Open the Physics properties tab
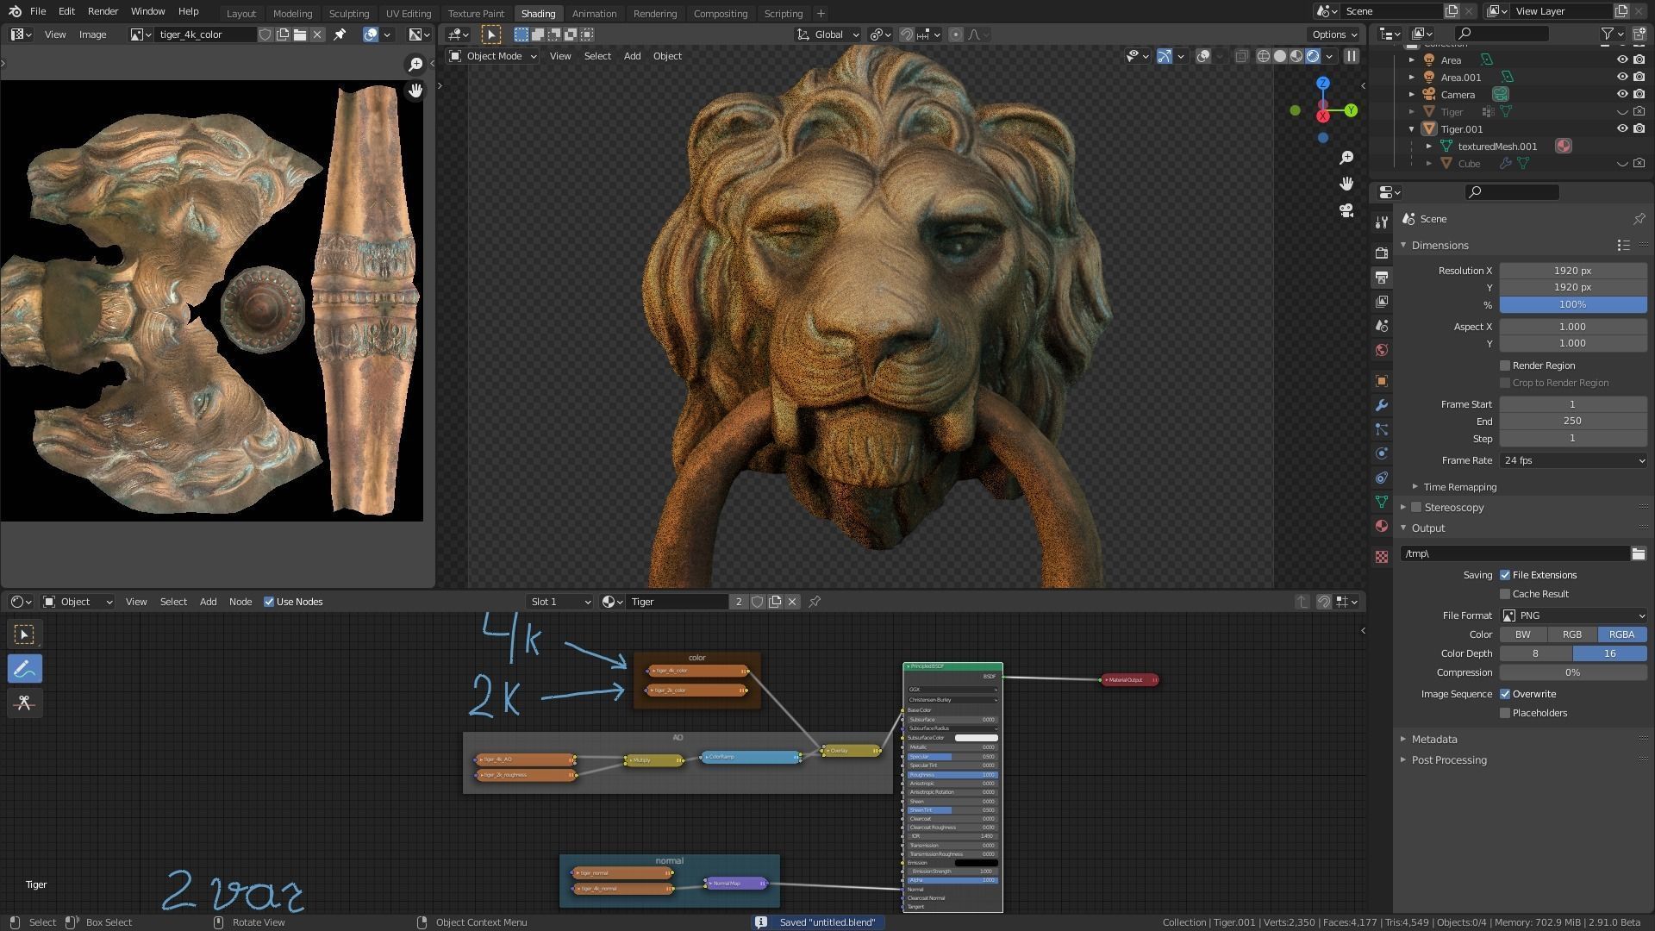Image resolution: width=1655 pixels, height=931 pixels. coord(1382,453)
